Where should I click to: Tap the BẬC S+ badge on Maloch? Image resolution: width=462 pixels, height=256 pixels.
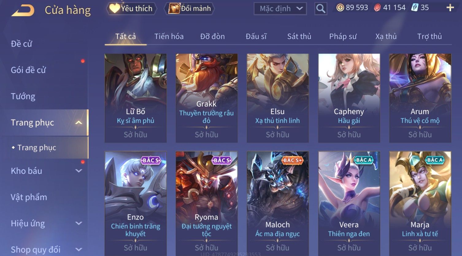click(292, 160)
